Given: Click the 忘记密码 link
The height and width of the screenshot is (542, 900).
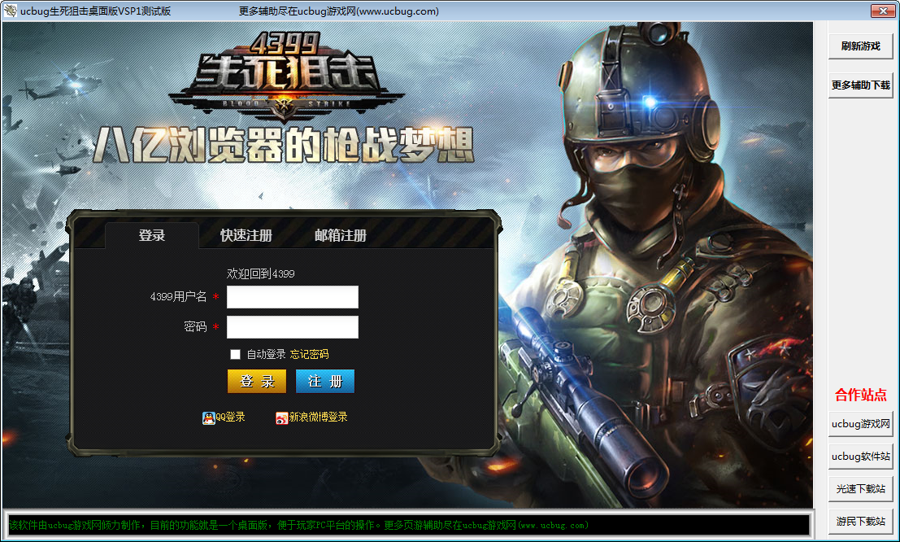Looking at the screenshot, I should [310, 354].
